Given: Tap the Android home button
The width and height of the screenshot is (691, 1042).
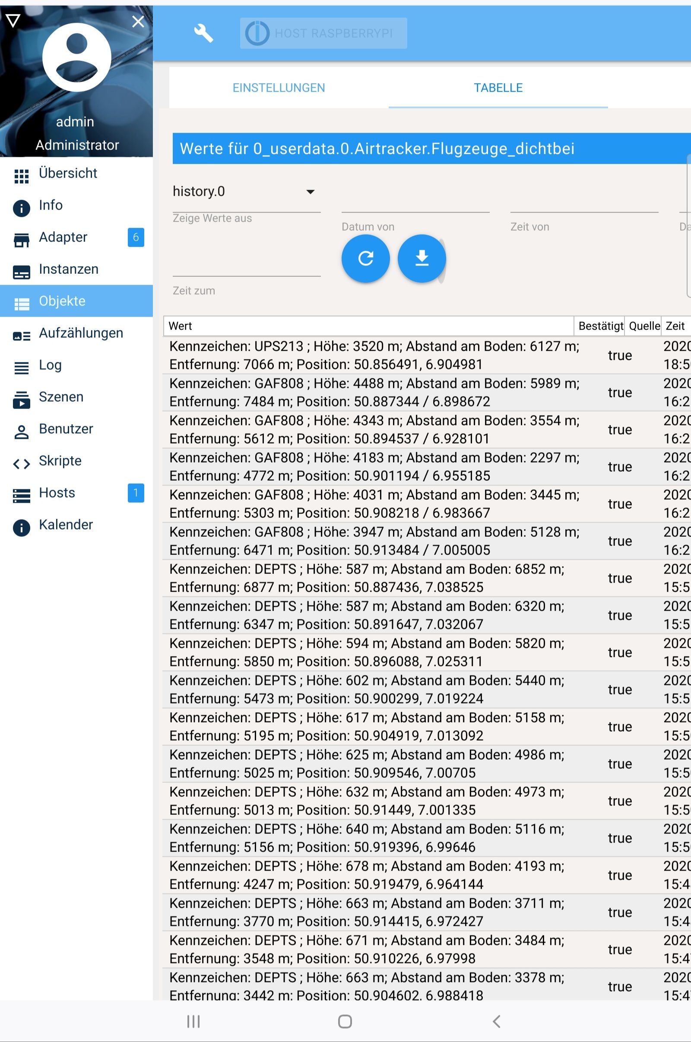Looking at the screenshot, I should click(345, 1021).
